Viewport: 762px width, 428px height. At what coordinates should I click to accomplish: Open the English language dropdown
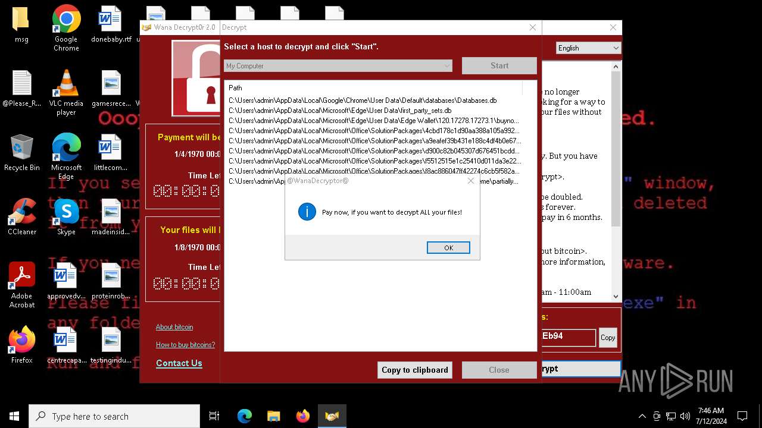(x=588, y=48)
